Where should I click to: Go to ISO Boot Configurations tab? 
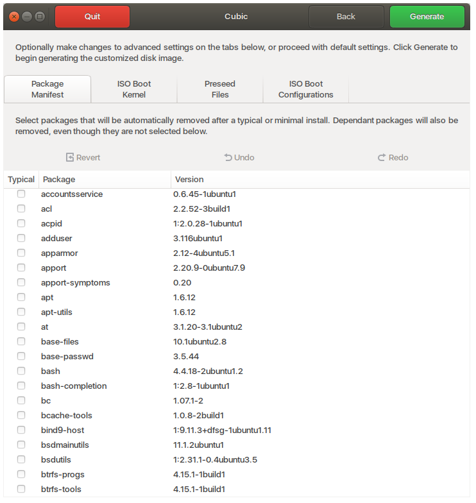[x=305, y=89]
